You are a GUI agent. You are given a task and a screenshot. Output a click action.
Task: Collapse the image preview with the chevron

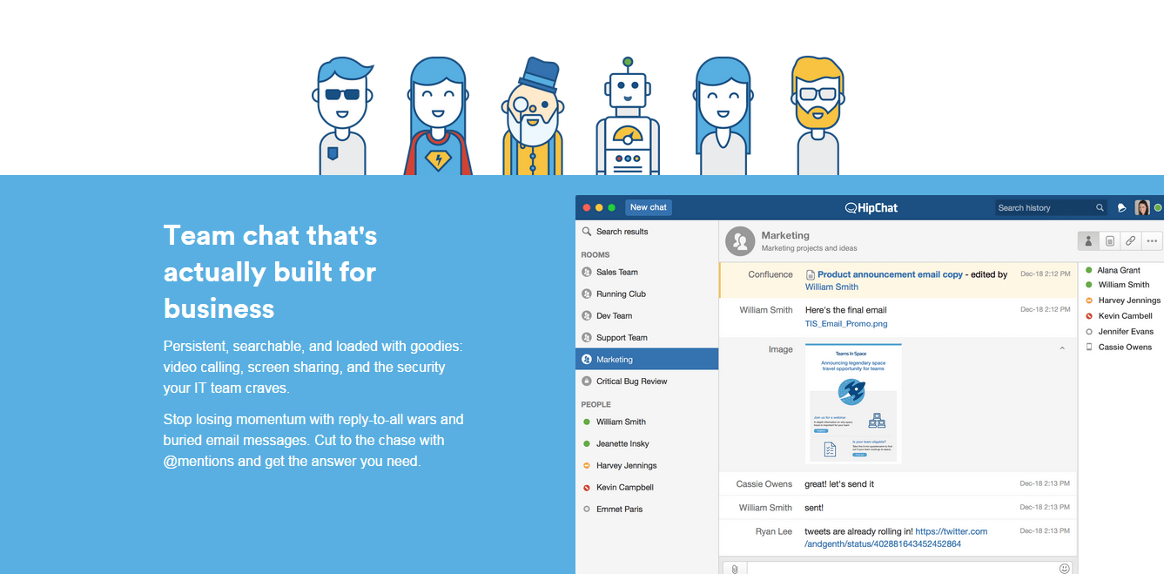(x=1061, y=349)
